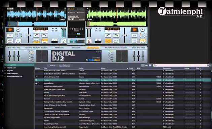Open Smart Playlists in the sidebar
212x129 pixels.
click(12, 74)
